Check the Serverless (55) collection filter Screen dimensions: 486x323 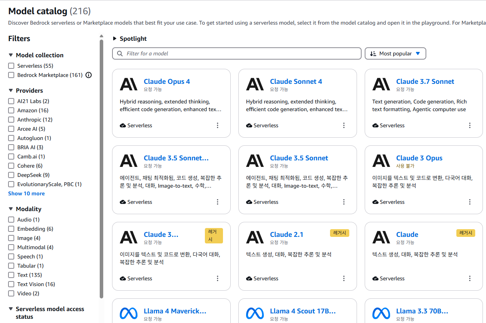[x=11, y=66]
